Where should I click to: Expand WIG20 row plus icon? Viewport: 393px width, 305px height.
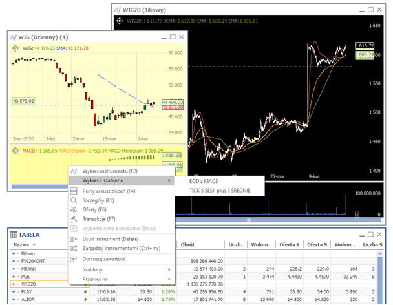[x=14, y=284]
